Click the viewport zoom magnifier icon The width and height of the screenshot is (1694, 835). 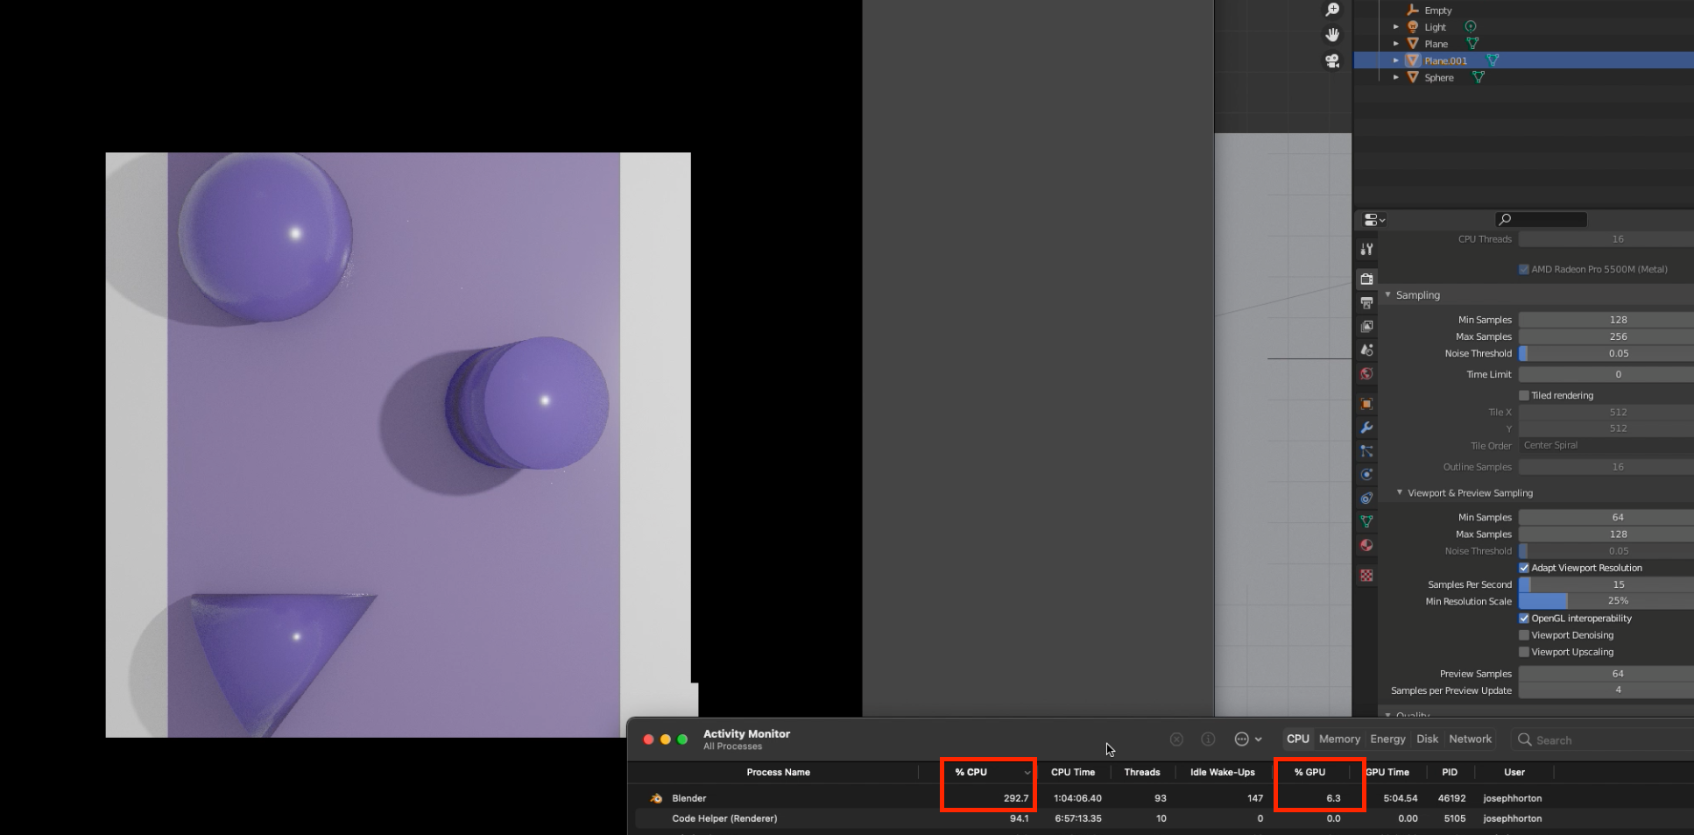(x=1331, y=10)
